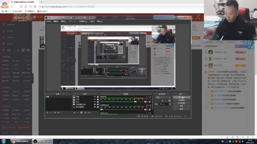This screenshot has width=257, height=144.
Task: Toggle lock on second source row
Action: click(x=98, y=99)
